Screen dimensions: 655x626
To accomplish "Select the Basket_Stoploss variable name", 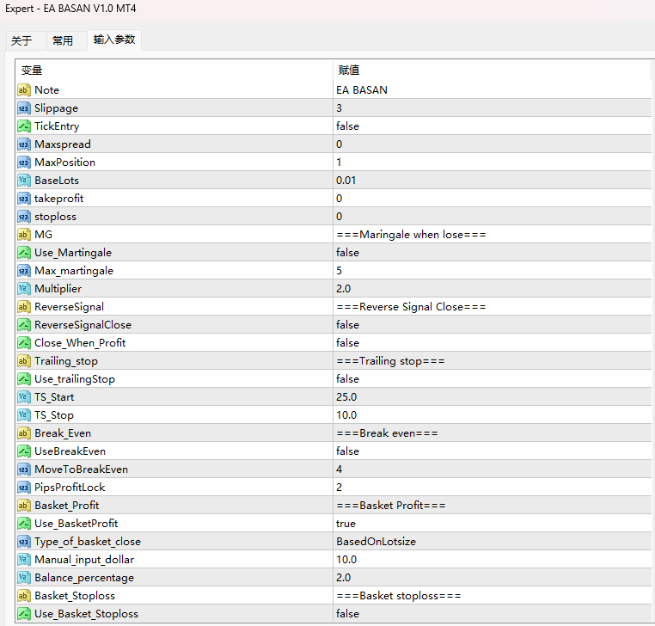I will [75, 596].
